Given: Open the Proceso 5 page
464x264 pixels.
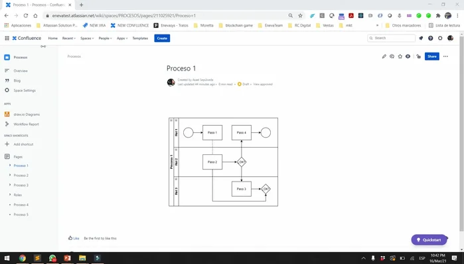Looking at the screenshot, I should click(x=21, y=215).
